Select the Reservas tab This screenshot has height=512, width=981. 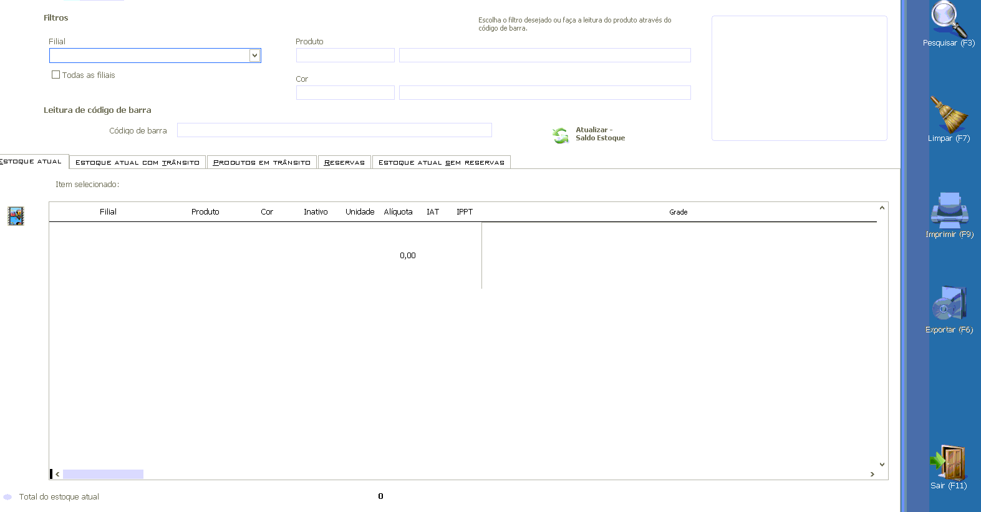(x=344, y=163)
